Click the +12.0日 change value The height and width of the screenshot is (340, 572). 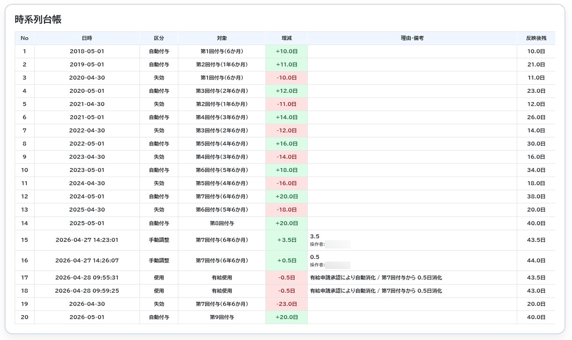point(286,91)
